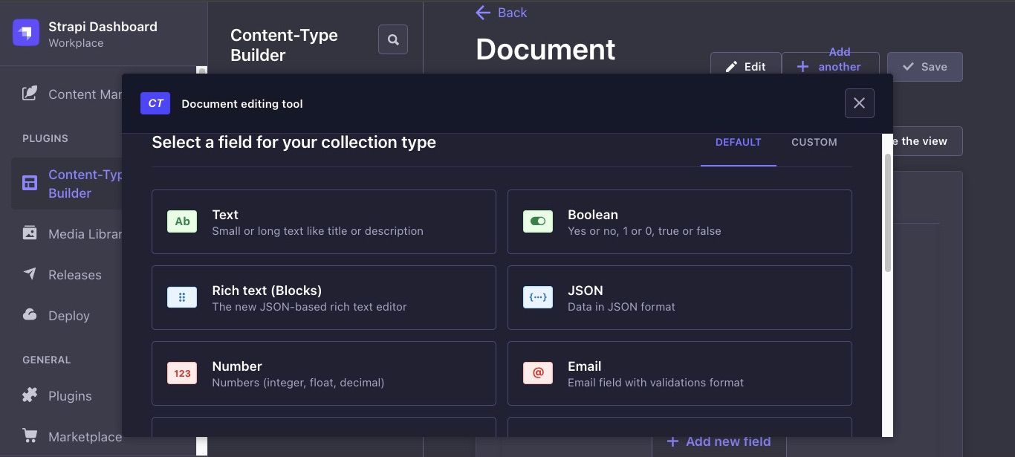Click Add new field button
This screenshot has height=457, width=1015.
(x=719, y=441)
